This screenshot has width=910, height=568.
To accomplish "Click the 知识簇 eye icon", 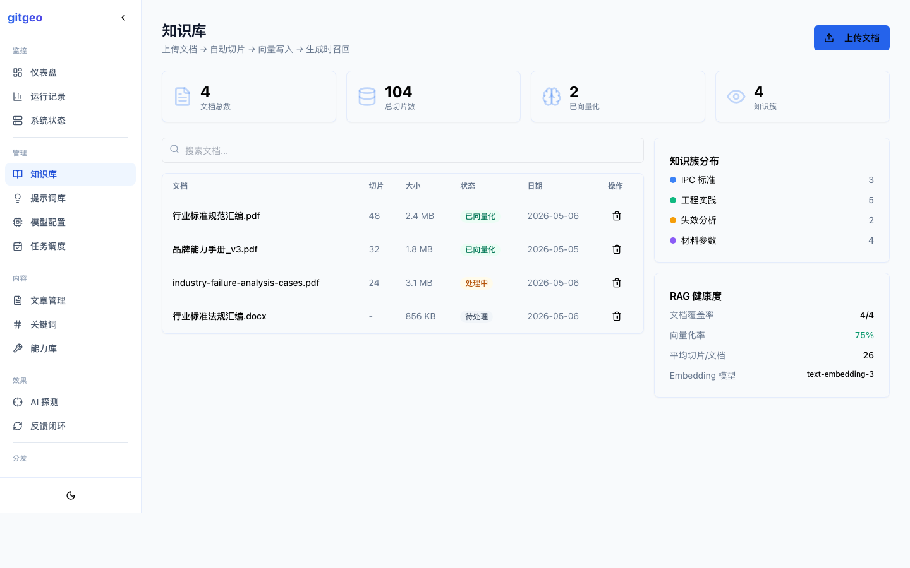I will coord(736,97).
